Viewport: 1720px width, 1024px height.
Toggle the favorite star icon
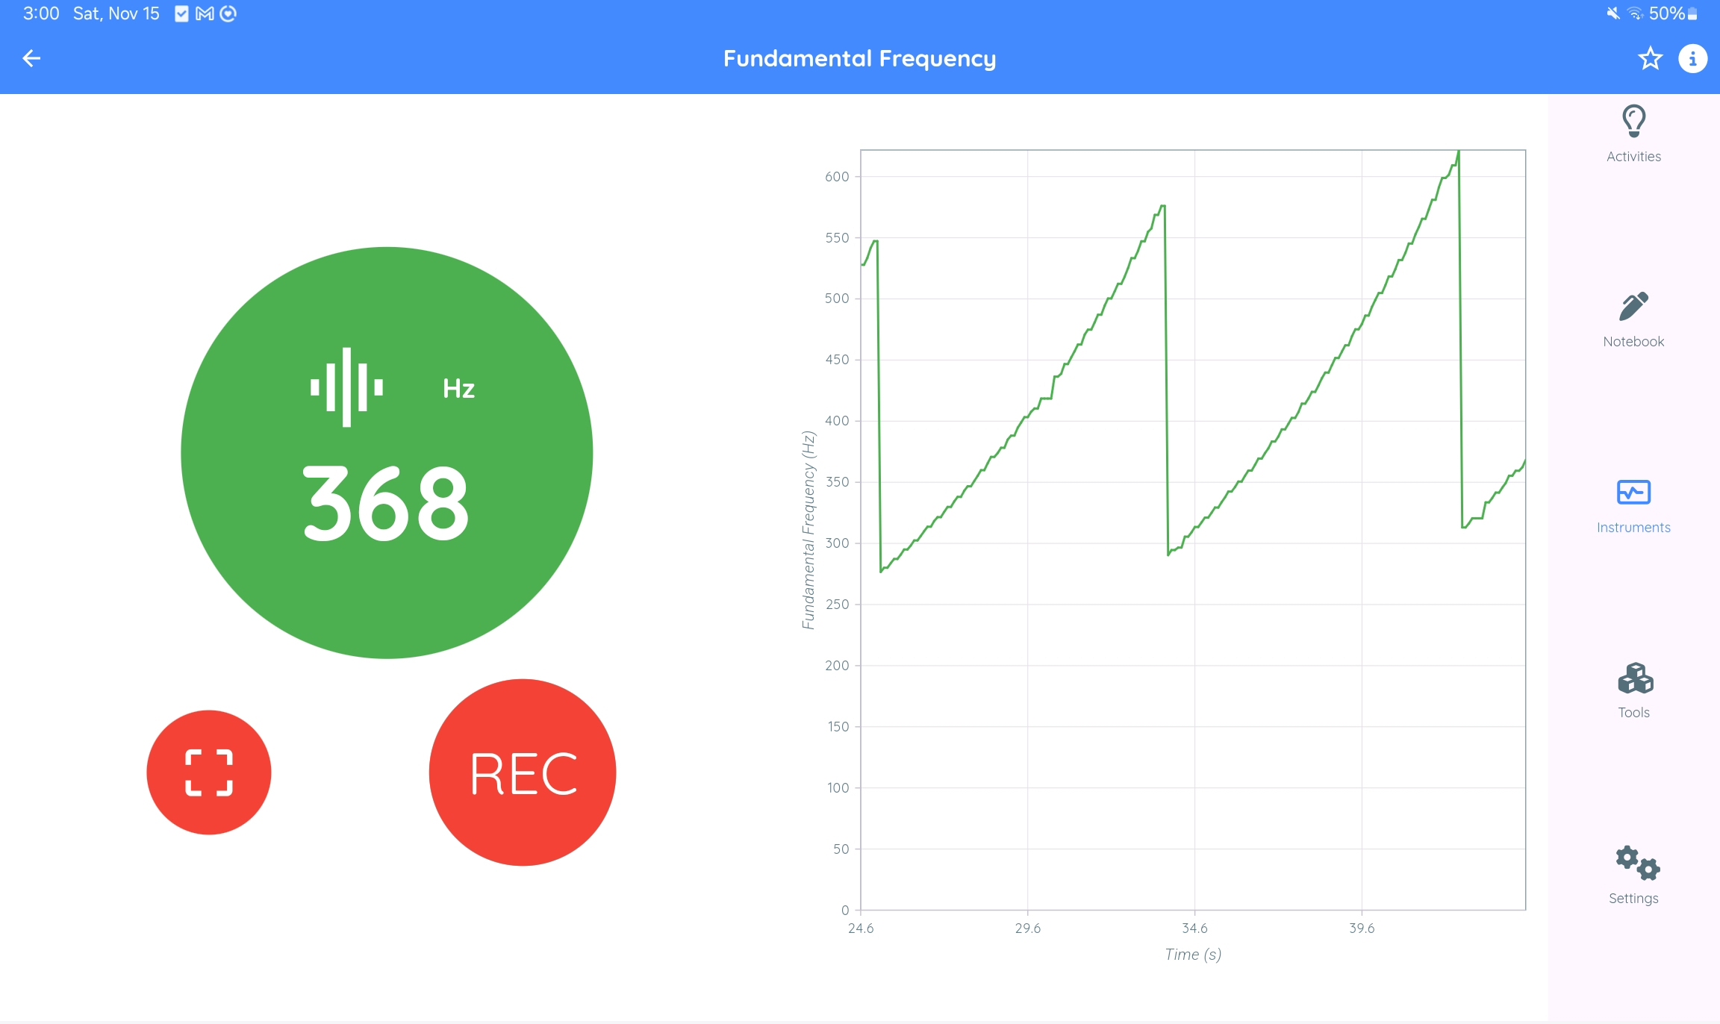[x=1650, y=58]
